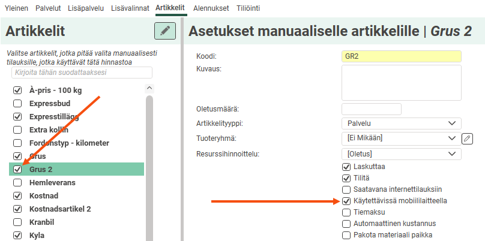Uncheck the Laskuttaa checkbox
The height and width of the screenshot is (241, 485).
pos(346,167)
